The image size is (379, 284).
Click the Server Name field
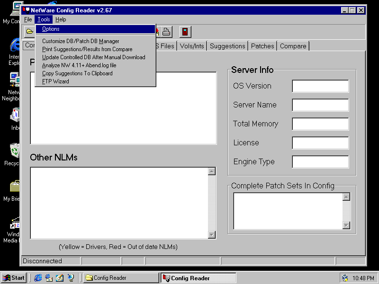[x=320, y=105]
